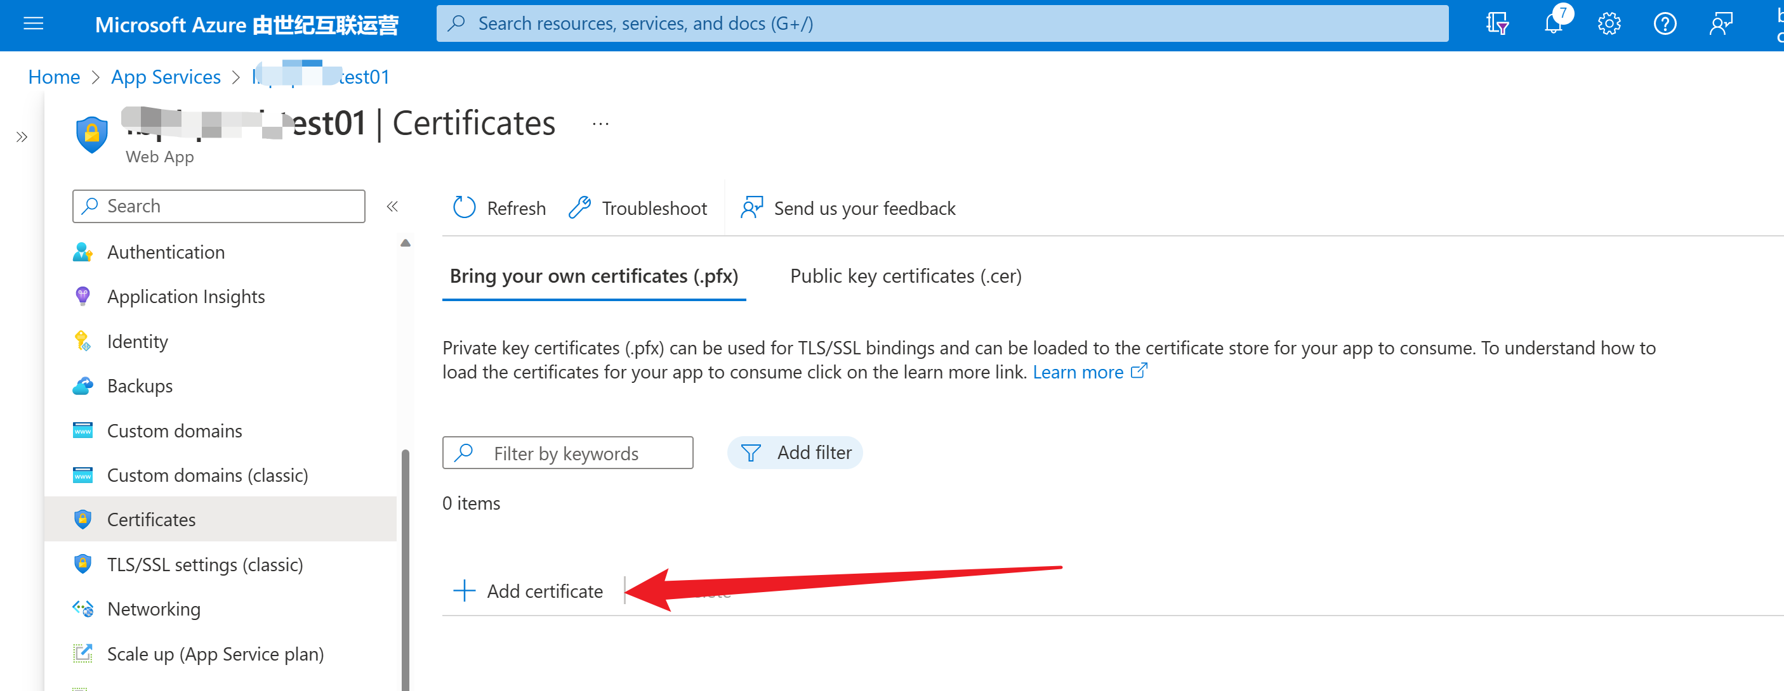Click the Add certificate button

pos(529,591)
